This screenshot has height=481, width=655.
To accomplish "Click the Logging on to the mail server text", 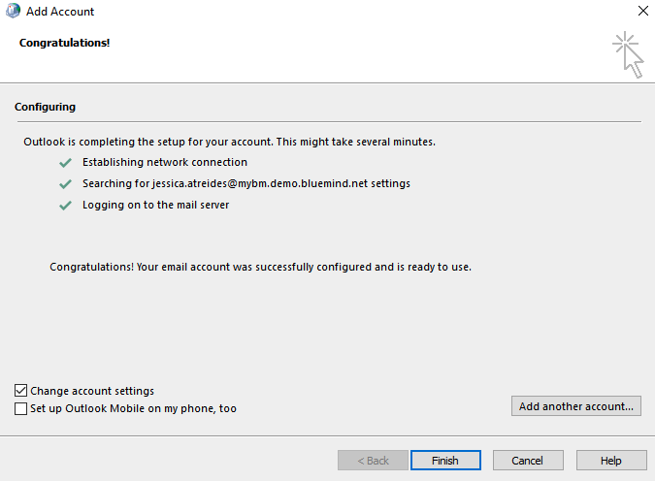I will click(156, 205).
